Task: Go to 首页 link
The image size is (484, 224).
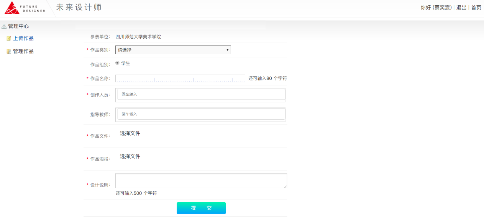Action: pyautogui.click(x=476, y=7)
